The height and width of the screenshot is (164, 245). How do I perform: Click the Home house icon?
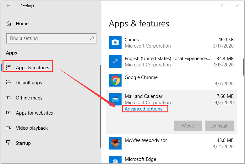9,24
